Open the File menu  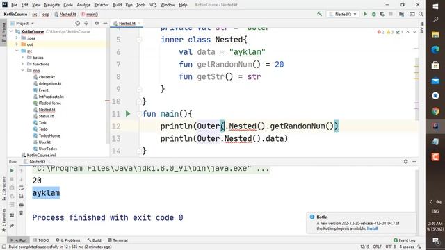tap(14, 5)
